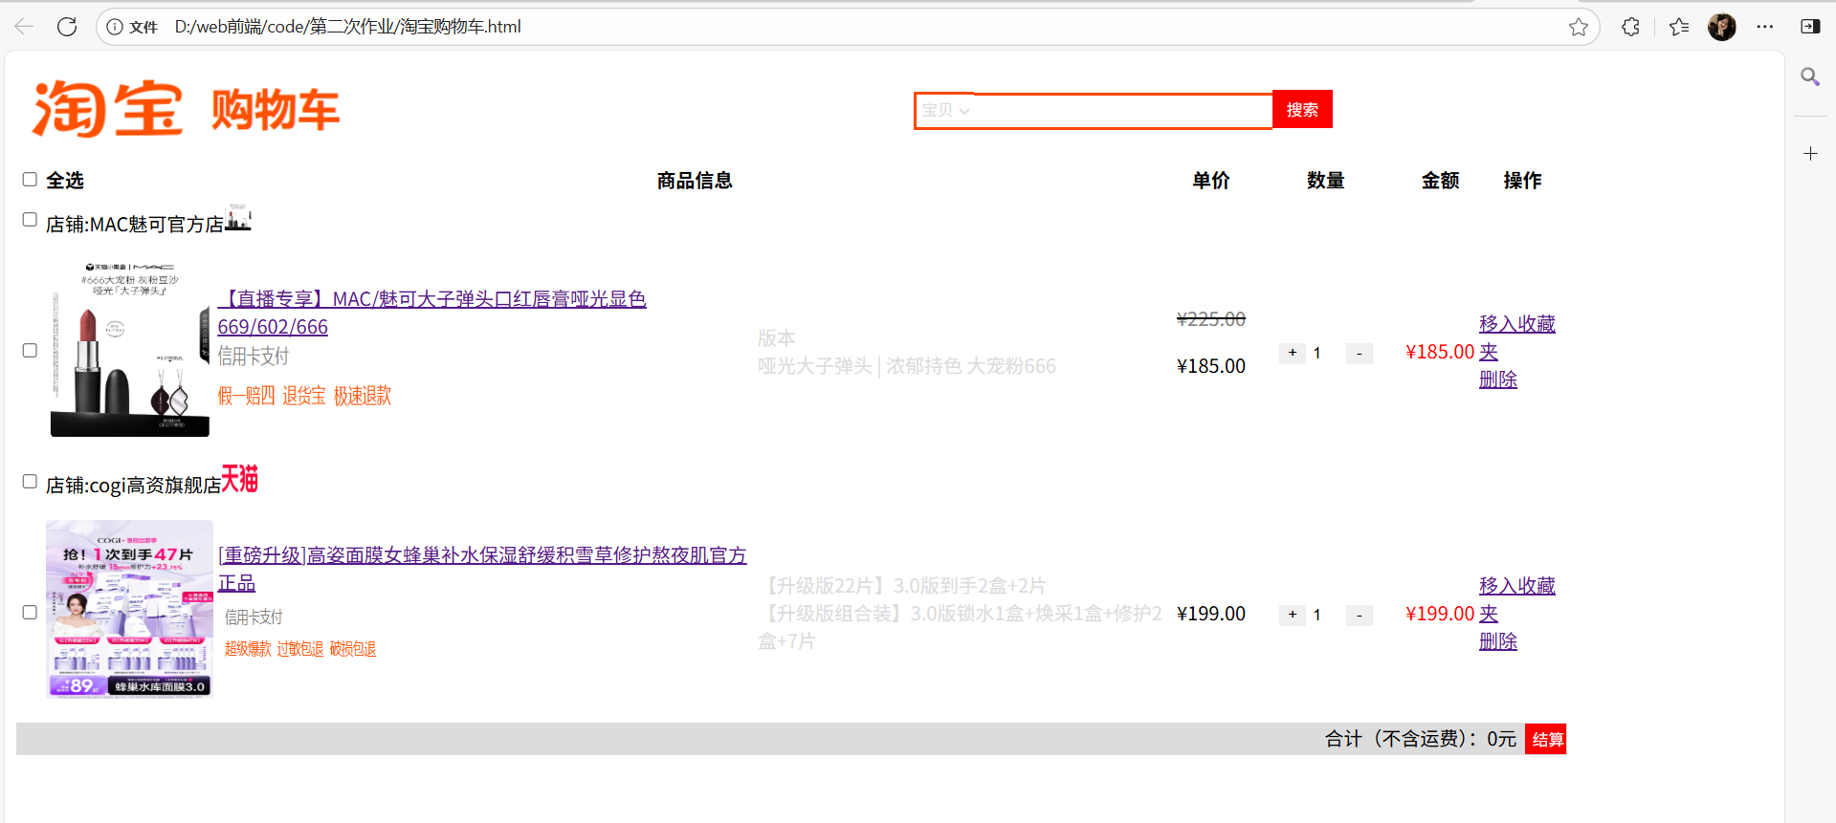Click the red 结算 checkout button
This screenshot has width=1836, height=823.
tap(1546, 739)
